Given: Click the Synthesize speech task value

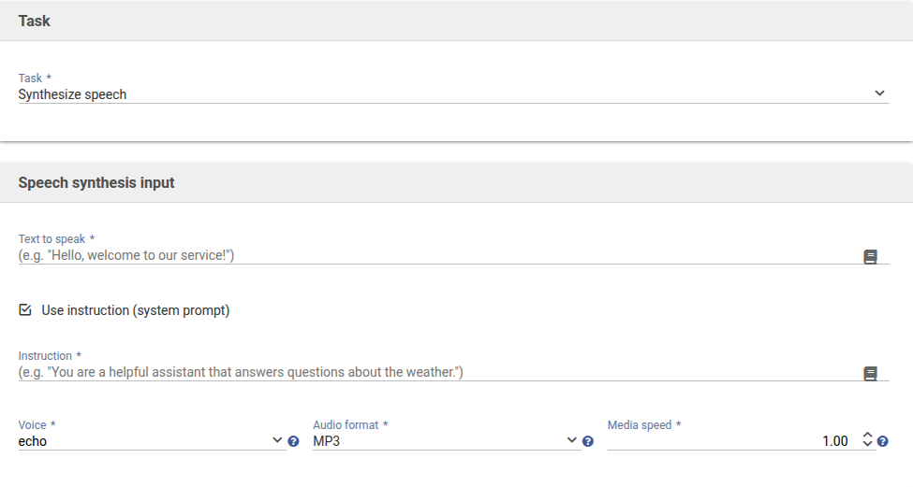Looking at the screenshot, I should tap(73, 94).
